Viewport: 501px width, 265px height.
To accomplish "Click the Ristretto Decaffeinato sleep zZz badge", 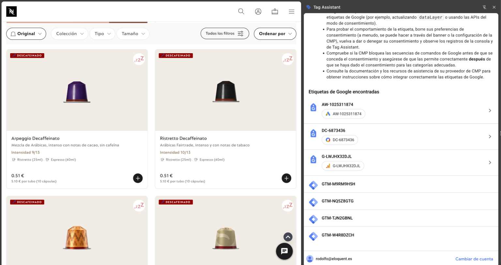I will point(288,59).
